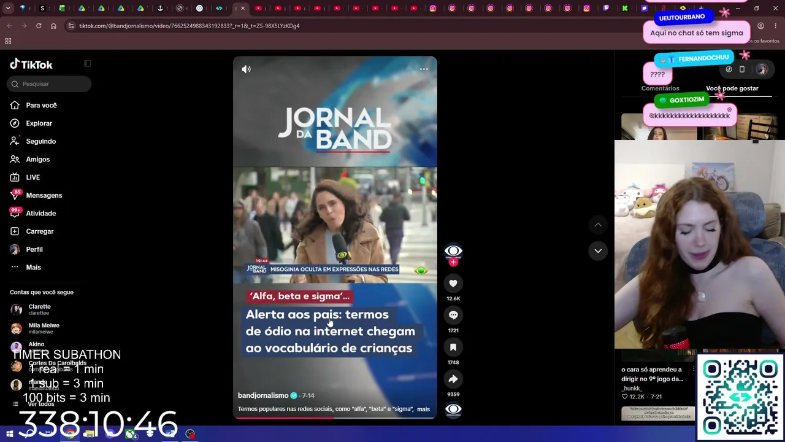Collapse the TikTok sidebar panel
785x442 pixels.
pyautogui.click(x=88, y=64)
